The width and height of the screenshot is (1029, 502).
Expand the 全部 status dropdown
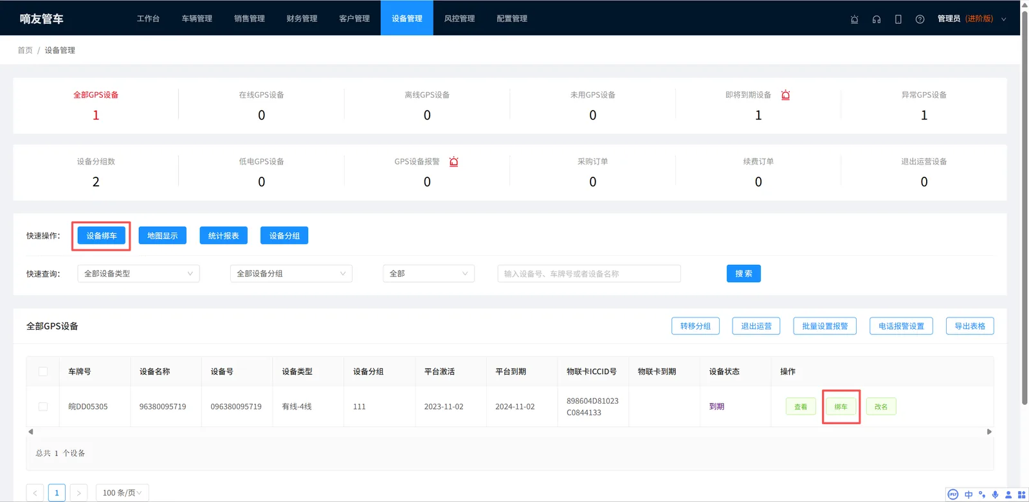[x=428, y=274]
